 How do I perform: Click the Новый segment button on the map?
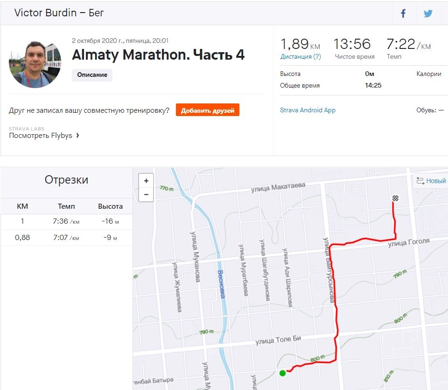click(431, 181)
